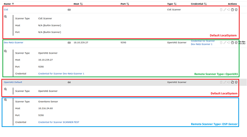Open Dev-Netz-Scanner details via magnifier icon
Viewport: 247px width, 137px height.
click(x=5, y=51)
